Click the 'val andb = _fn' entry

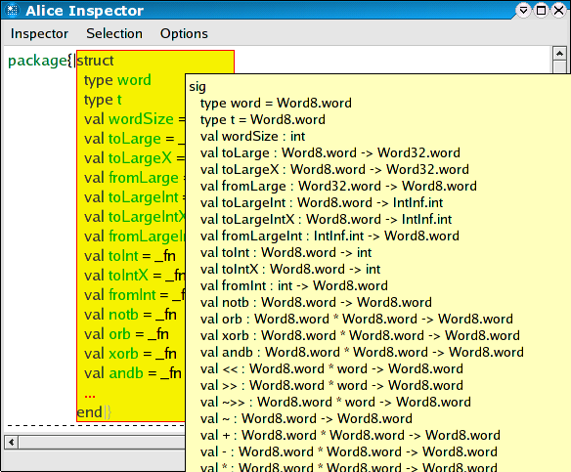click(133, 373)
